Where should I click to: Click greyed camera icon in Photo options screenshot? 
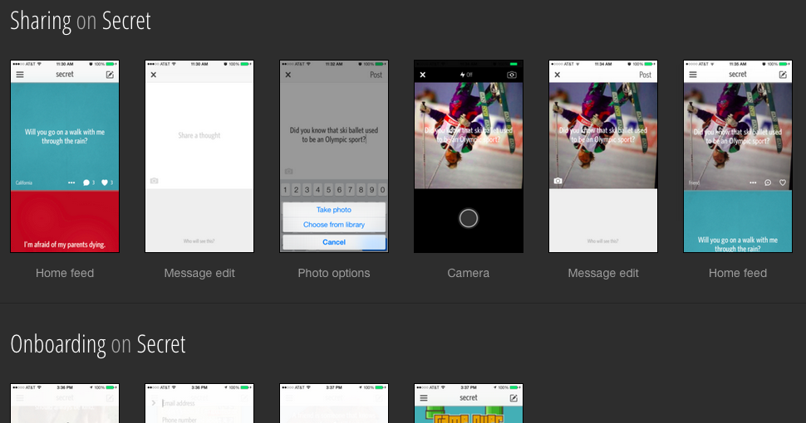coord(289,171)
